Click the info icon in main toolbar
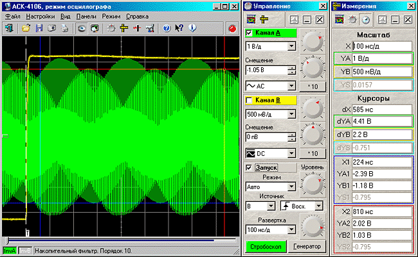The image size is (418, 257). [x=192, y=29]
